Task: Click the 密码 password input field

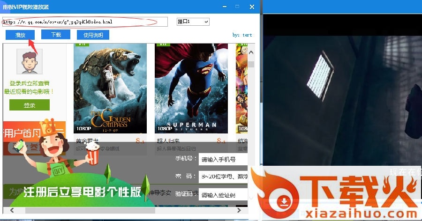Action: point(223,177)
